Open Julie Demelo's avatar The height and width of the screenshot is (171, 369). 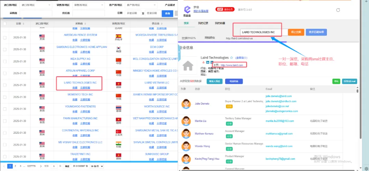coord(186,104)
